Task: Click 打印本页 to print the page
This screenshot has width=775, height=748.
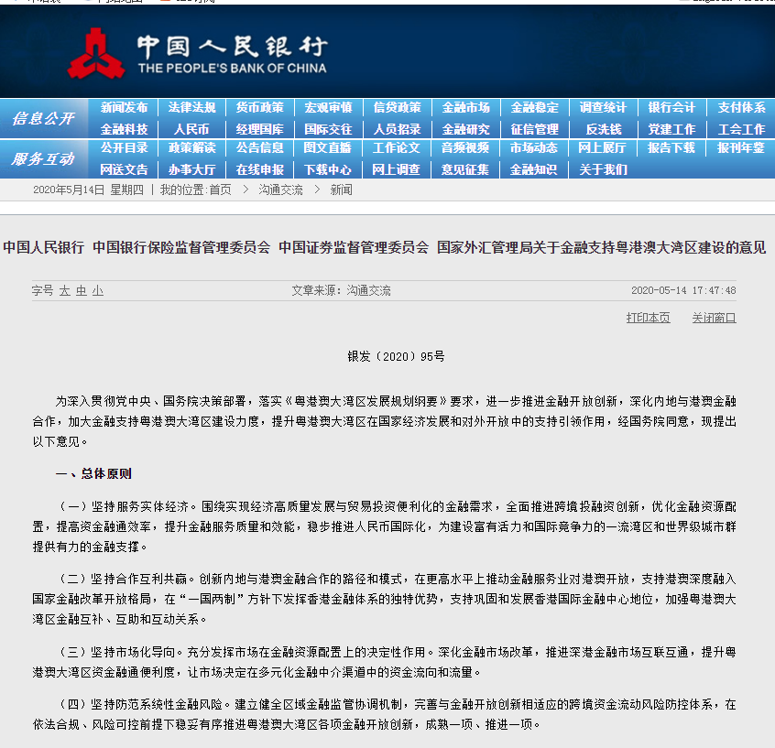Action: point(648,318)
